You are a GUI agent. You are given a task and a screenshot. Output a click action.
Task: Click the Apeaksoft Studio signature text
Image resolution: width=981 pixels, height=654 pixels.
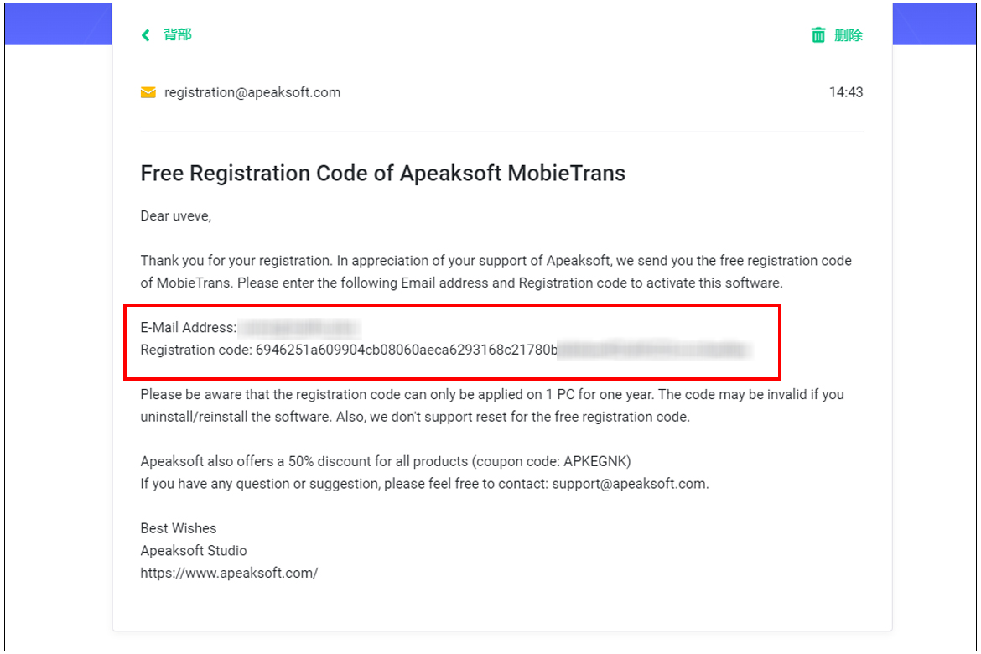point(194,551)
